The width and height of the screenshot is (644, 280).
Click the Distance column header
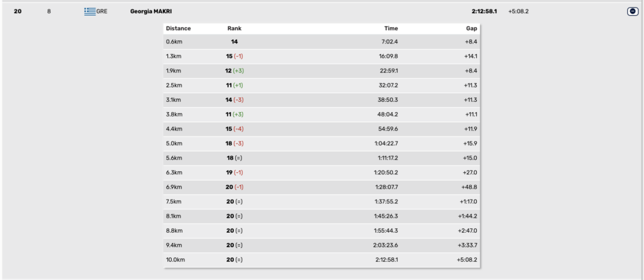[178, 28]
